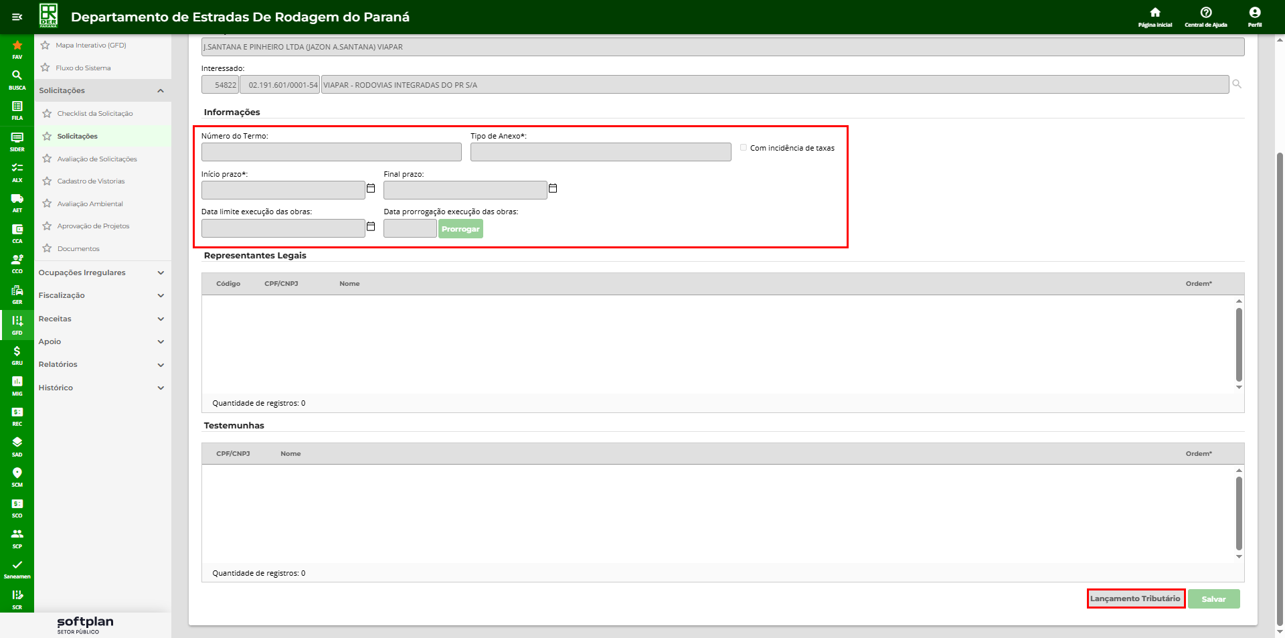Open the Perfil user icon
The width and height of the screenshot is (1285, 638).
1254,16
